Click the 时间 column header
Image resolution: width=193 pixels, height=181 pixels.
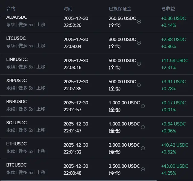tap(68, 8)
